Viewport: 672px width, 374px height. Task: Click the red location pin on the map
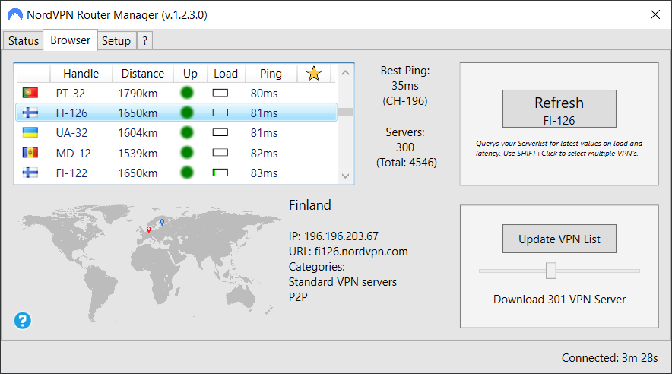[149, 230]
